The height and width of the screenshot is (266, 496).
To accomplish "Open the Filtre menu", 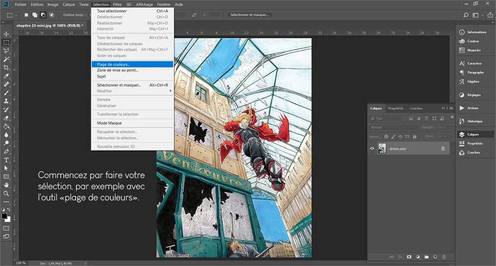I will click(x=117, y=5).
